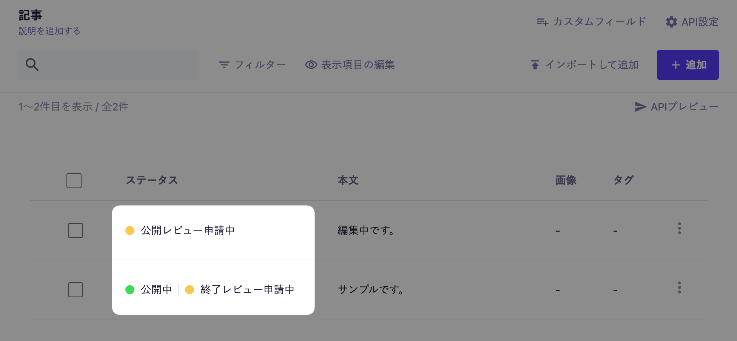
Task: Open the kebab menu on the サンプルです row
Action: [x=679, y=287]
